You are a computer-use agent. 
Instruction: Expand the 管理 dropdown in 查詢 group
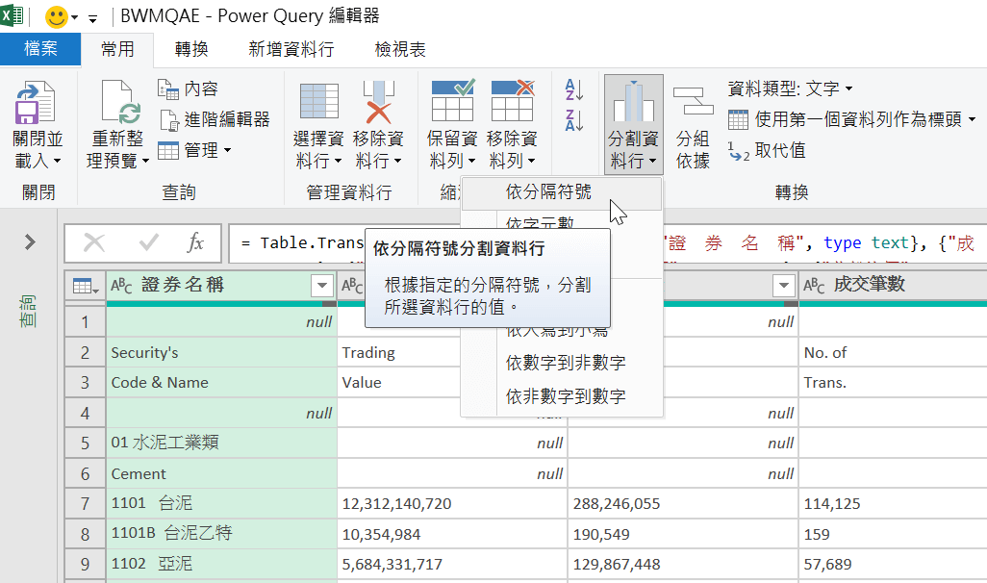[x=194, y=150]
